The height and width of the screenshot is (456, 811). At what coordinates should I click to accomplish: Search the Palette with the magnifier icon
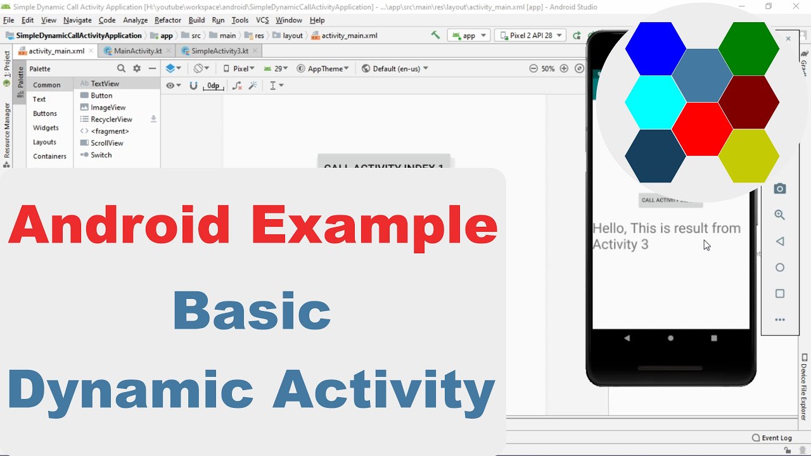[121, 68]
